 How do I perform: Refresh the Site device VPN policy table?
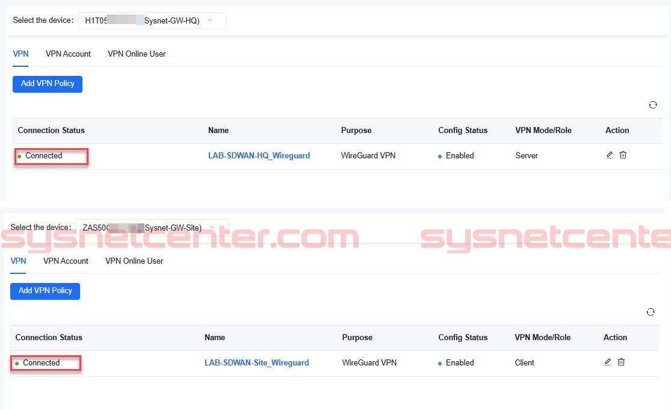(x=651, y=312)
